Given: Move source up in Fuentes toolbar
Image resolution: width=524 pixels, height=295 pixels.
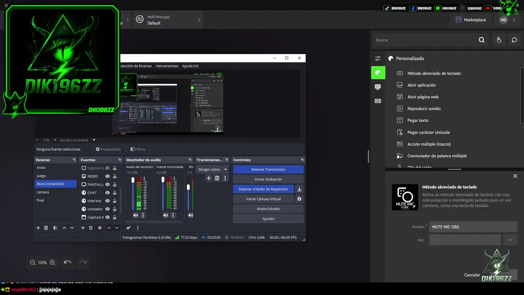Looking at the screenshot, I should 109,228.
